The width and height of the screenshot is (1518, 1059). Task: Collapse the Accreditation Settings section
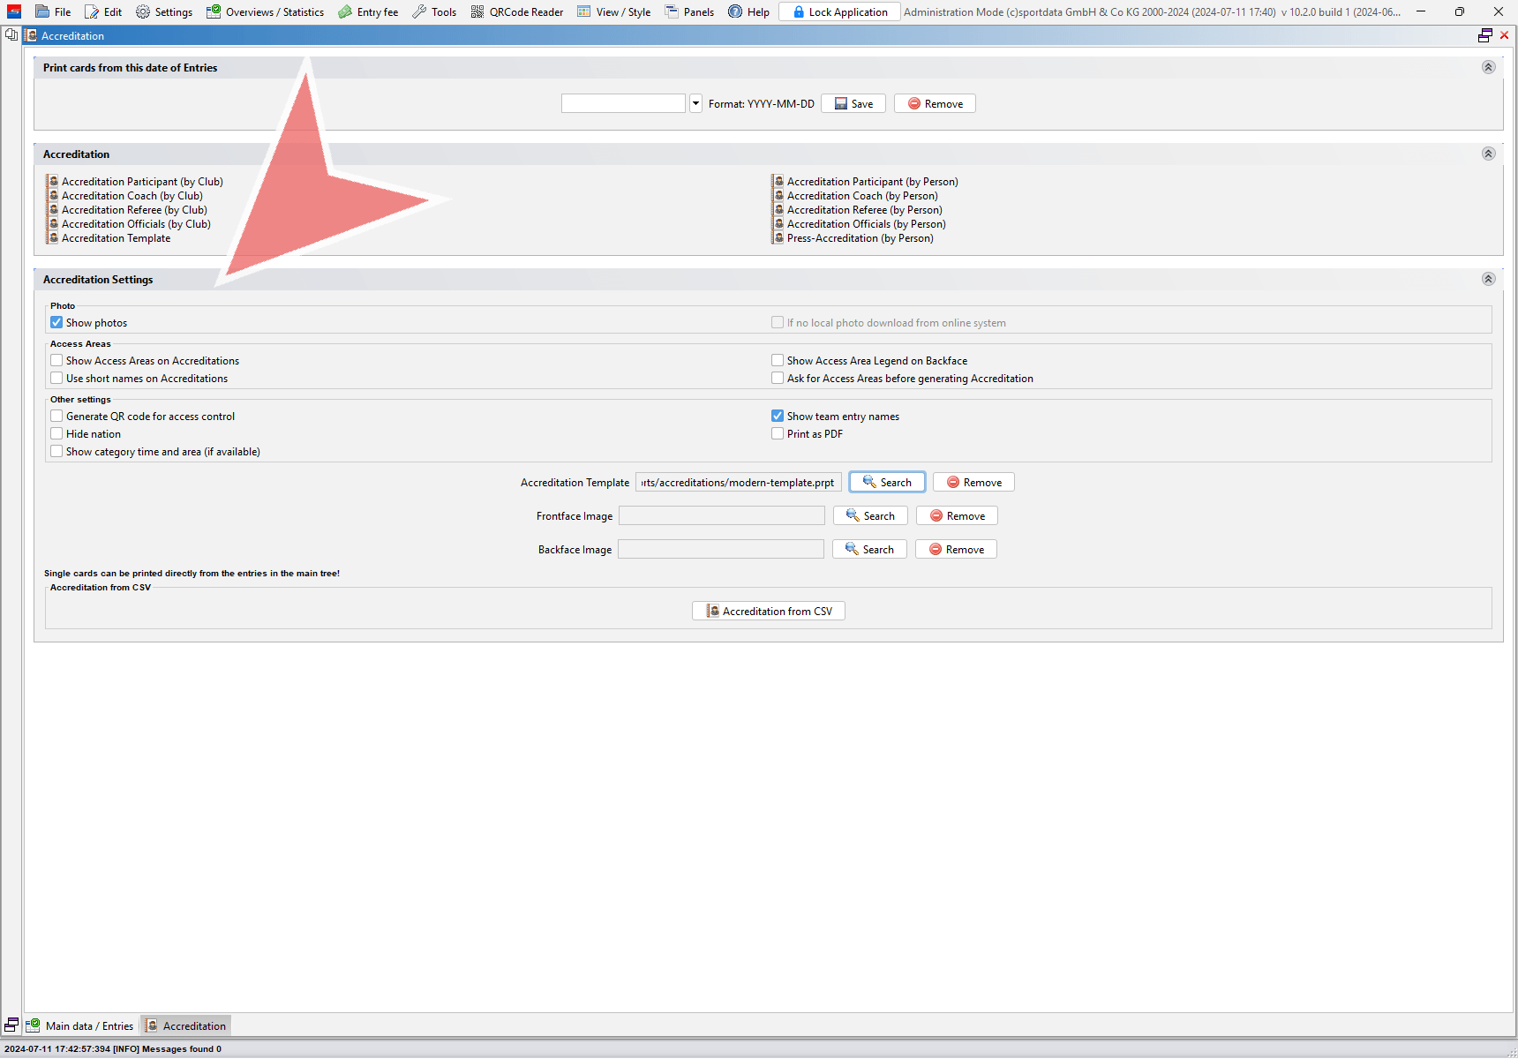click(1488, 279)
